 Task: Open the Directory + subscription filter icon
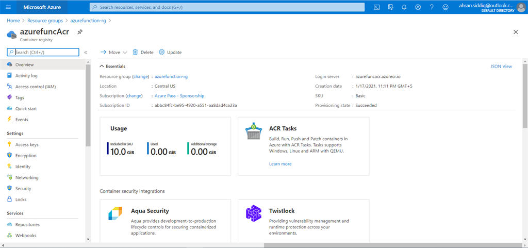391,7
